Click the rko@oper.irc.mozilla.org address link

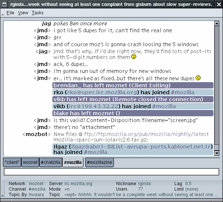click(102, 92)
